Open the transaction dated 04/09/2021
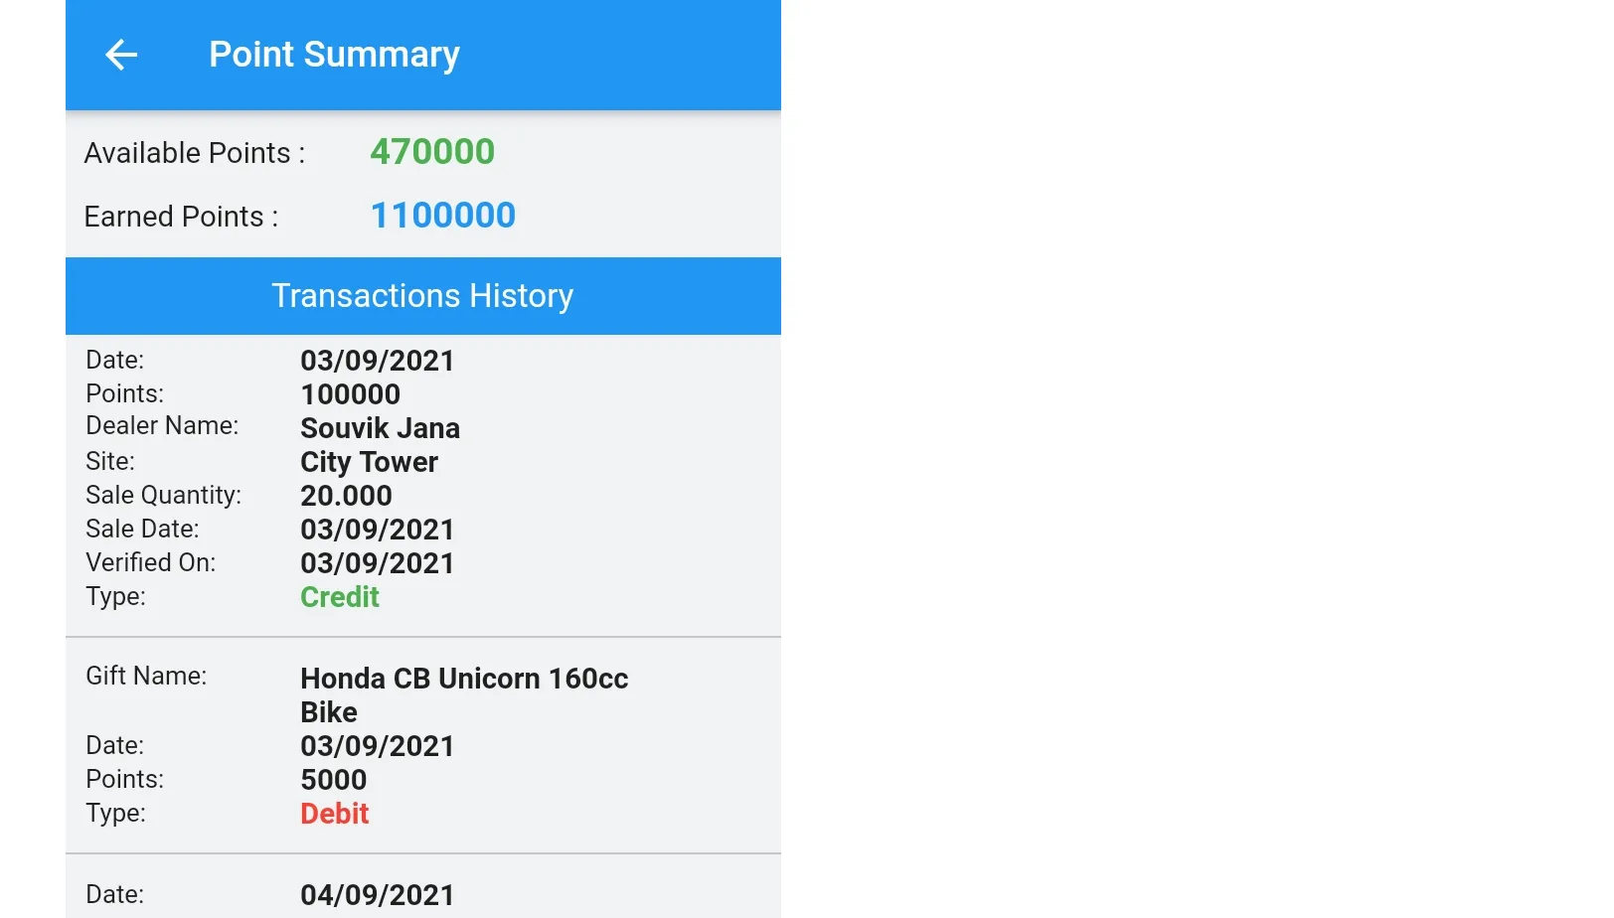 (378, 894)
